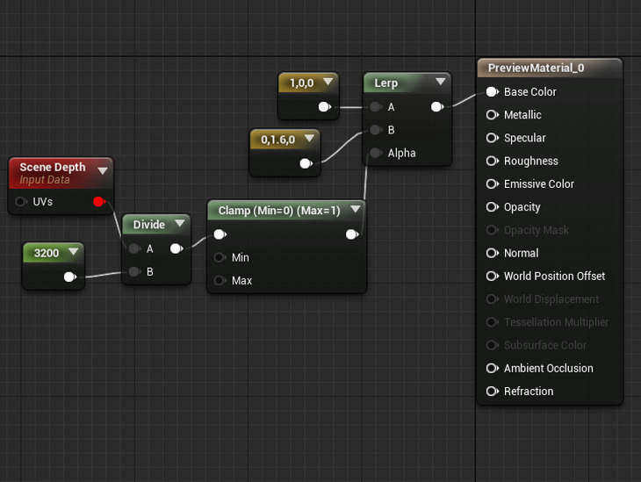Click the Divide node B input pin
Image resolution: width=641 pixels, height=482 pixels.
point(133,272)
